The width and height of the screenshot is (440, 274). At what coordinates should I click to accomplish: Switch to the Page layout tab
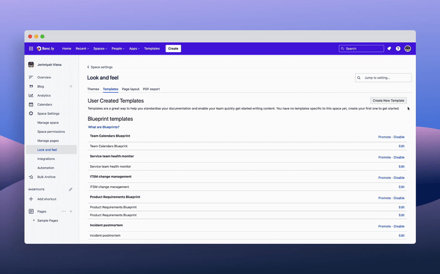pyautogui.click(x=130, y=89)
